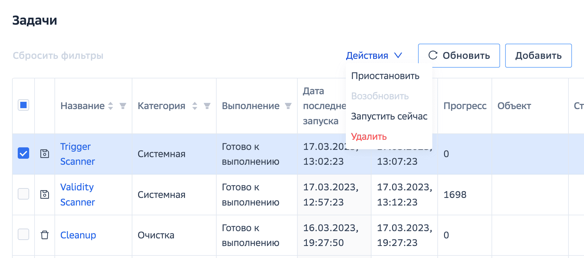Click the save icon in Trigger Scanner row
Image resolution: width=584 pixels, height=258 pixels.
tap(45, 154)
